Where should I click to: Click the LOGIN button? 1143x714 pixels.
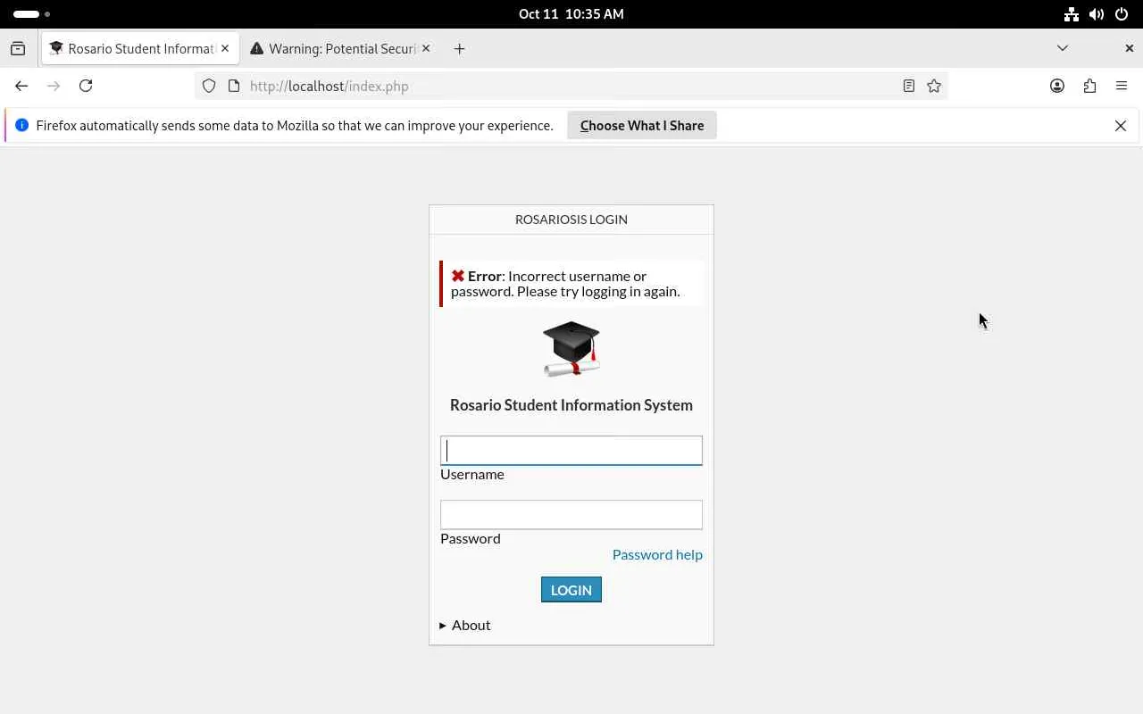pyautogui.click(x=571, y=590)
